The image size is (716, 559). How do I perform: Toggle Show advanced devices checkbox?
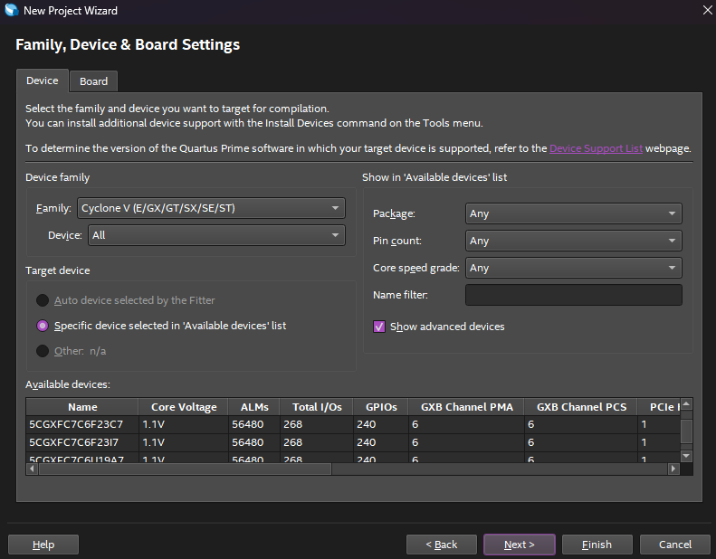click(379, 327)
